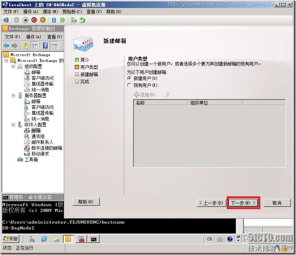The width and height of the screenshot is (296, 255).
Task: Collapse the 收件人配置 tree node
Action: 13,125
